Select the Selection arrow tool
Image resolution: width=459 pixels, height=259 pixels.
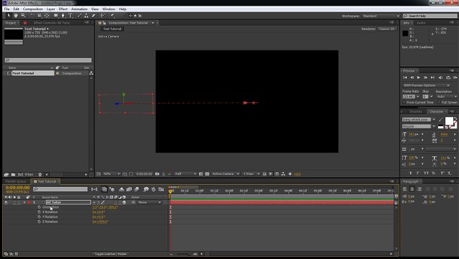(x=9, y=16)
